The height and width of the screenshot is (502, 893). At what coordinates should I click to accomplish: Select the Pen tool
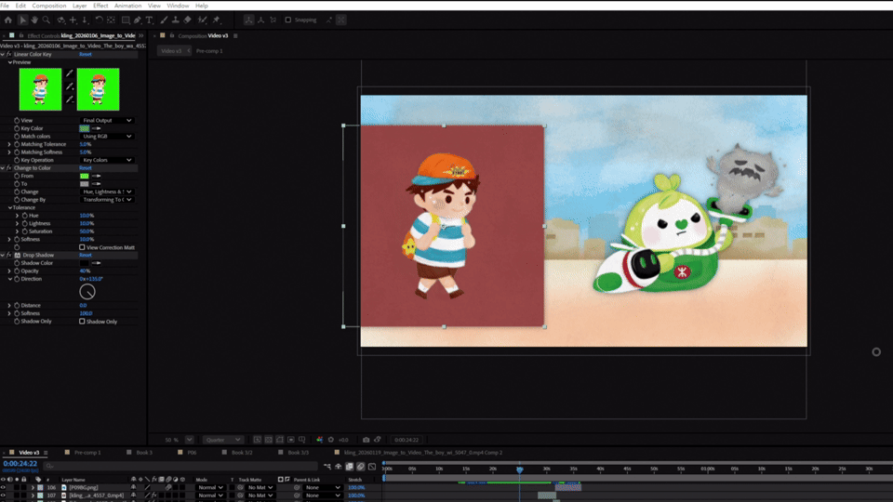click(138, 20)
